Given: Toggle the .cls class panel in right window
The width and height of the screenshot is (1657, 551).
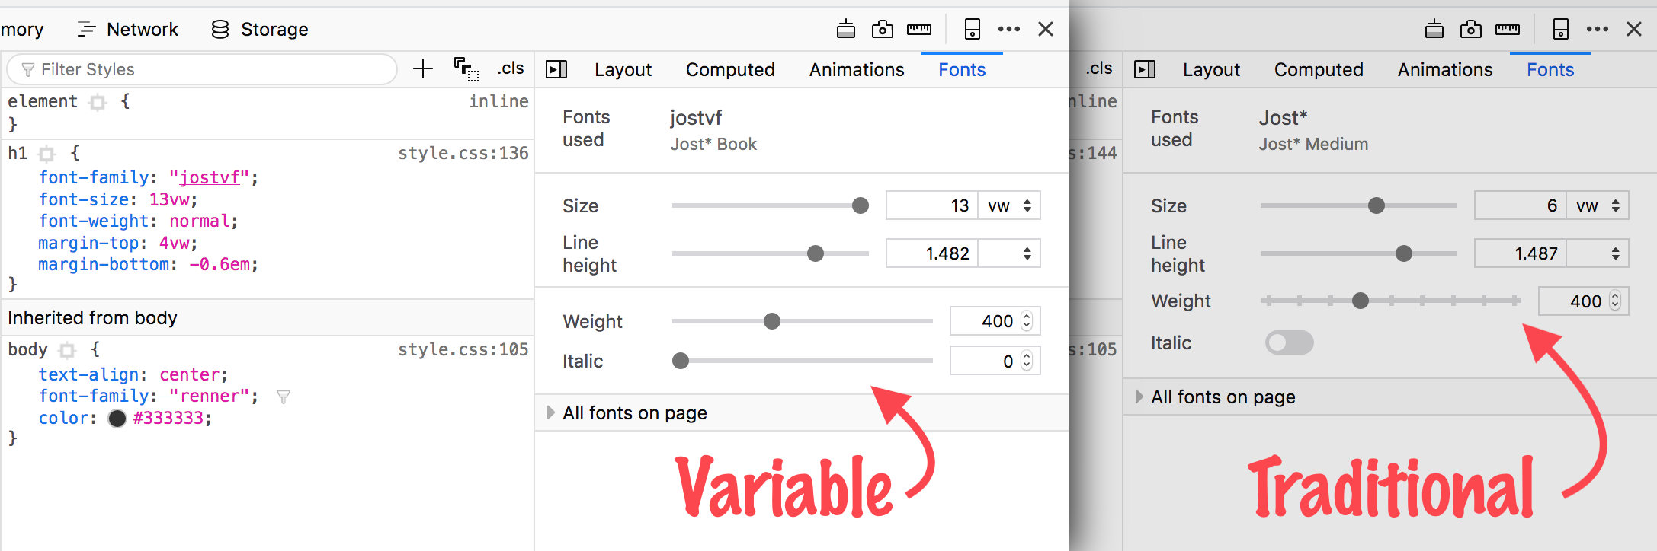Looking at the screenshot, I should pyautogui.click(x=1098, y=68).
